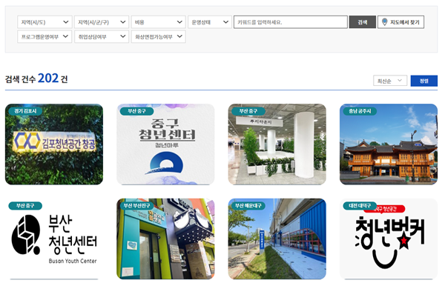
Task: Open the 화상면접가능여부 dropdown
Action: coord(159,37)
